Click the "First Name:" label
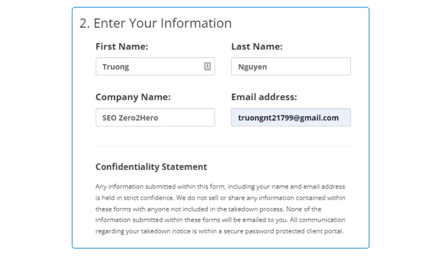 122,47
